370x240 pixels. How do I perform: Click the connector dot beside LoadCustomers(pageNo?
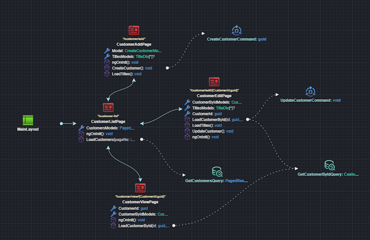142,139
